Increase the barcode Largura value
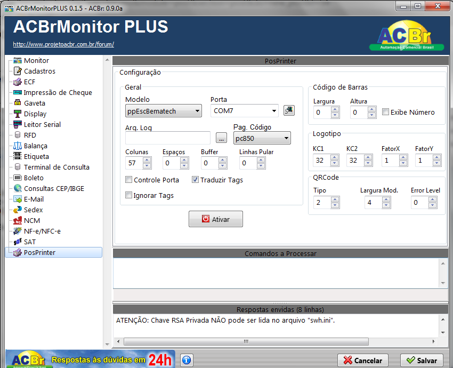 pyautogui.click(x=335, y=109)
